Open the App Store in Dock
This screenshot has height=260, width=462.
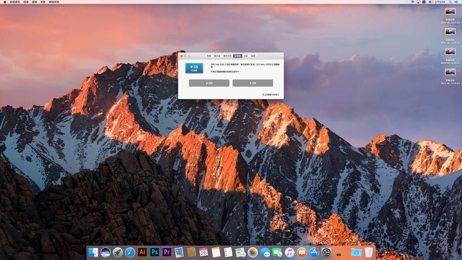(x=314, y=252)
